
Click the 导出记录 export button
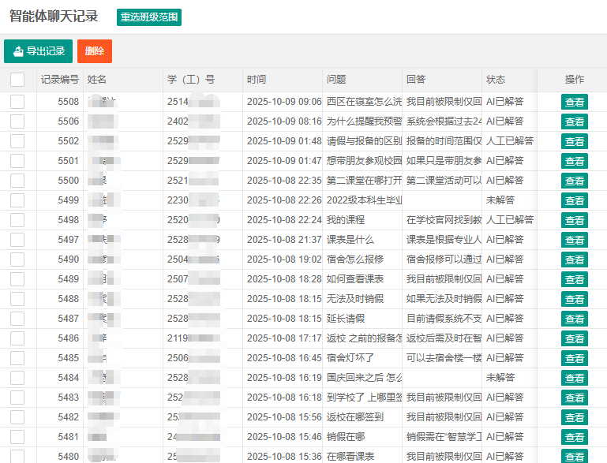coord(39,51)
